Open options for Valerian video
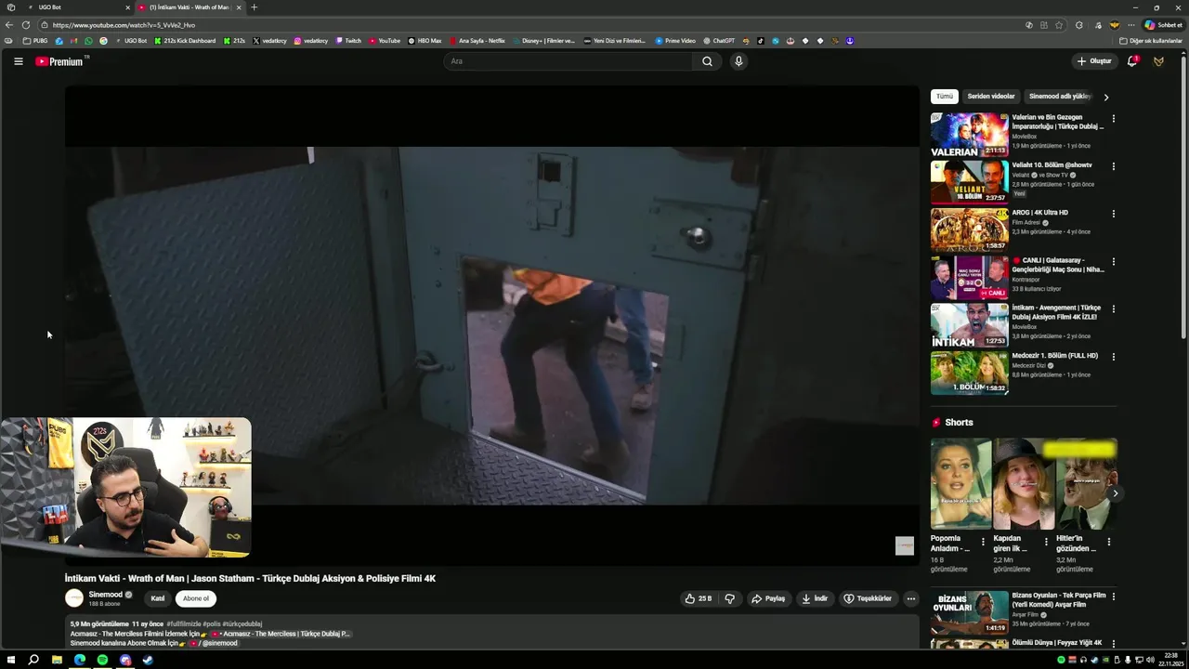Screen dimensions: 1189x669 (x=1113, y=119)
